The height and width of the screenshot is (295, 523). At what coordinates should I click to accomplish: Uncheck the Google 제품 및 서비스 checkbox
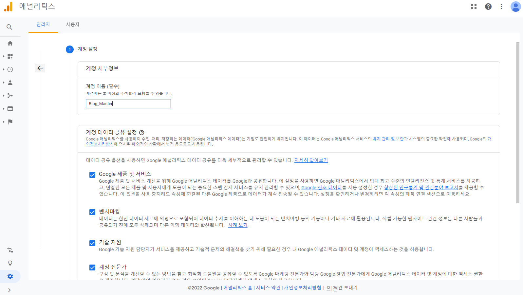[x=92, y=175]
